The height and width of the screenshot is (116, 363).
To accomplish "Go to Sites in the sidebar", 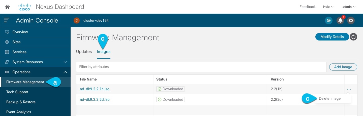I will point(16,42).
